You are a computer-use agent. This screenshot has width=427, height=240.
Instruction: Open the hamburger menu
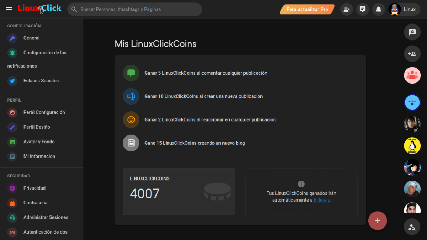pyautogui.click(x=9, y=9)
